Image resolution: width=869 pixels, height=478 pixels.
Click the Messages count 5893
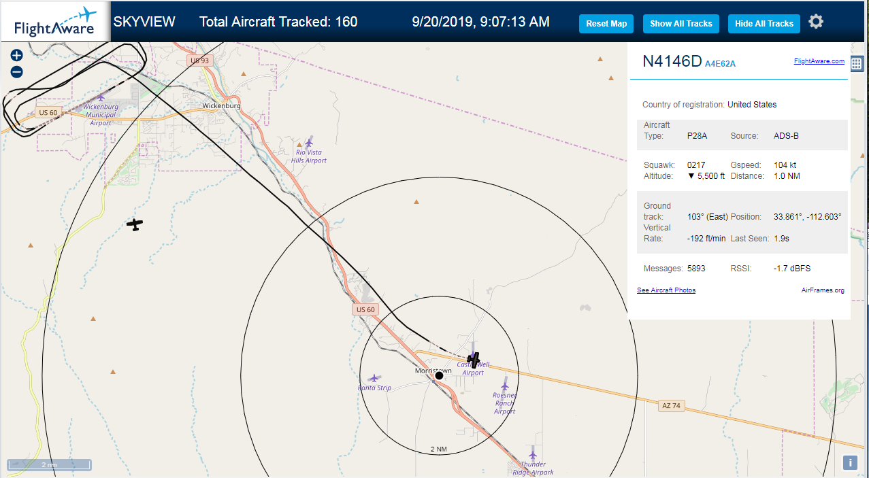point(696,269)
